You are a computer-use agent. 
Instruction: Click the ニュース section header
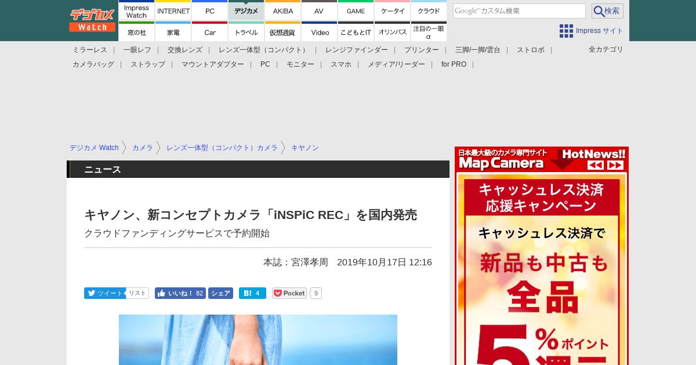(x=258, y=169)
